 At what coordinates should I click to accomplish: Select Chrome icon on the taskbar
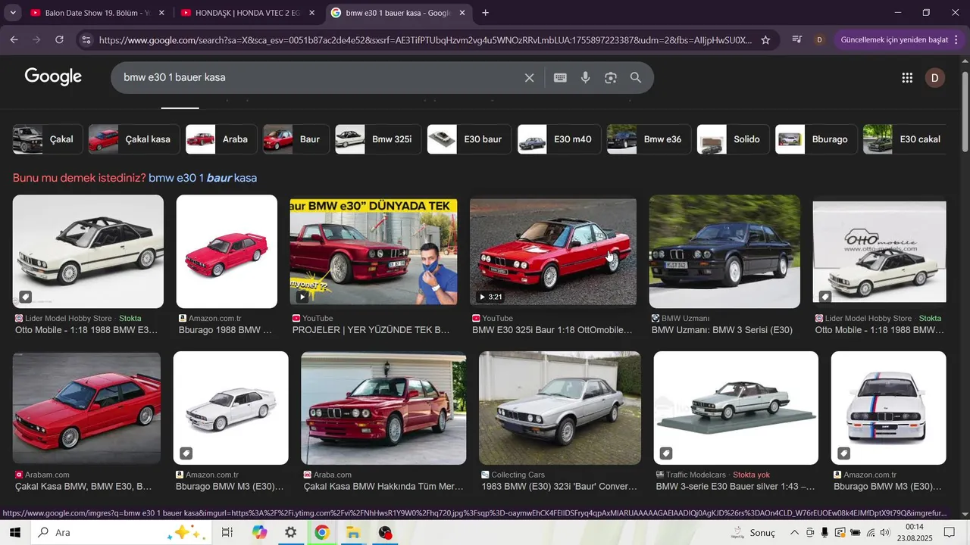click(322, 532)
